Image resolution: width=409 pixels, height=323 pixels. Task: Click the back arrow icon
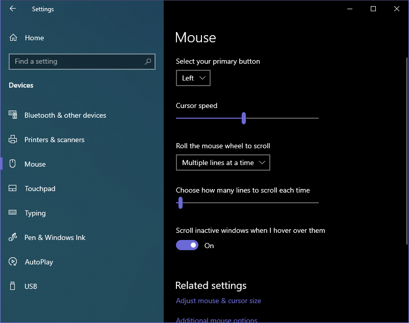[13, 9]
